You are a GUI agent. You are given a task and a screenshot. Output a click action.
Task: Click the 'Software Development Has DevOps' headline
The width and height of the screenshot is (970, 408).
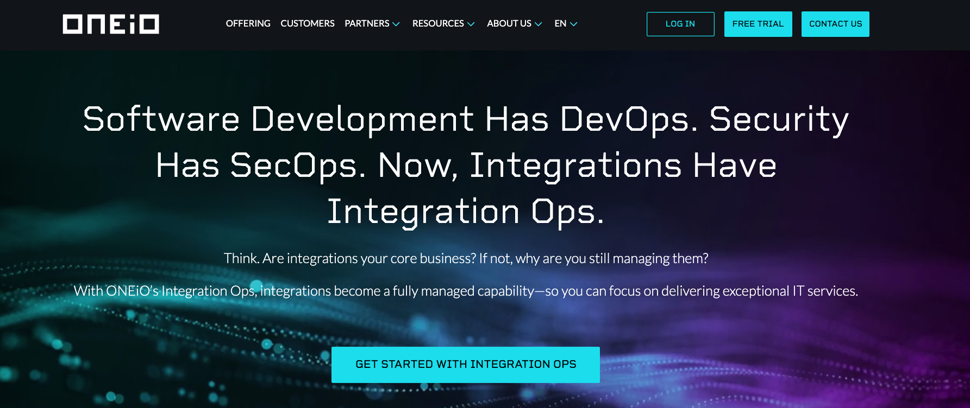click(x=466, y=119)
